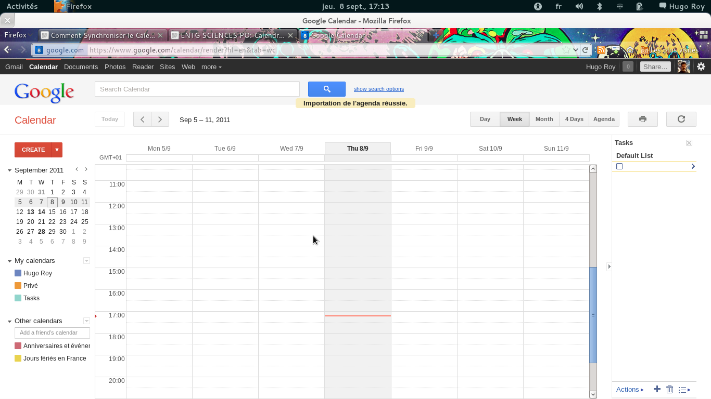Screen dimensions: 711x399
Task: Open task list switcher icon
Action: pyautogui.click(x=684, y=390)
